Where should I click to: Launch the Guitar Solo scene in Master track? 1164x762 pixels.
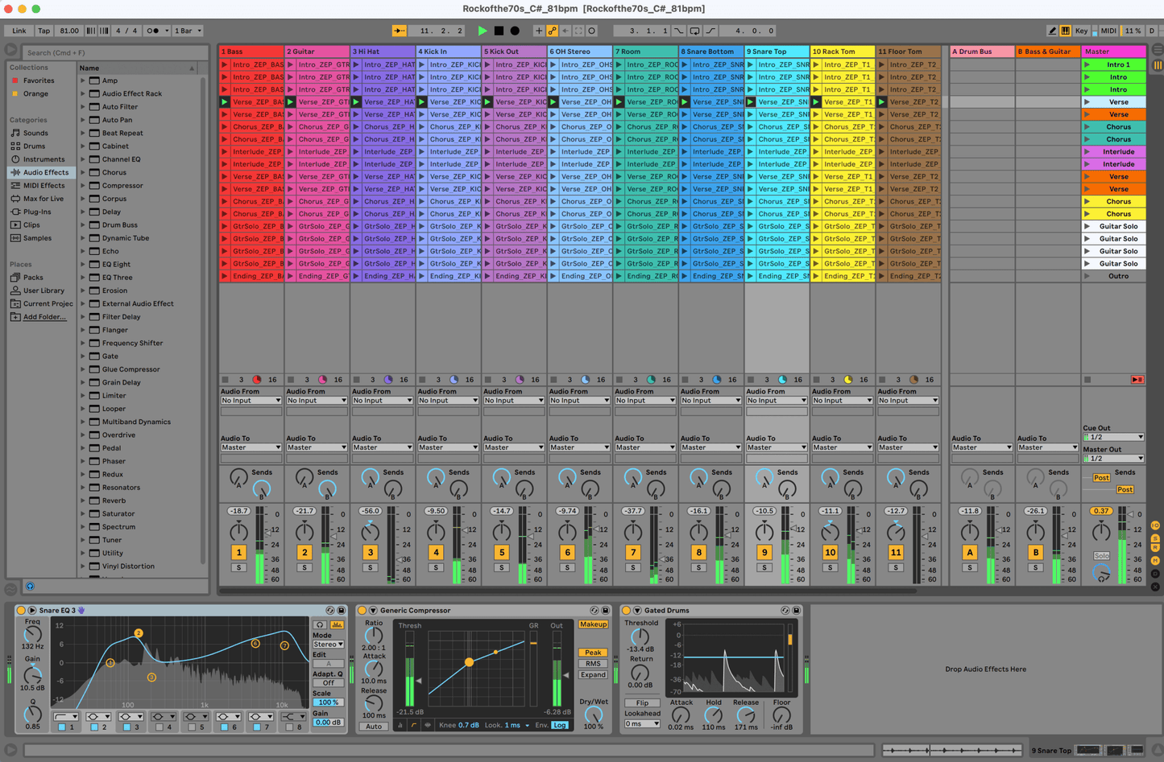point(1087,226)
